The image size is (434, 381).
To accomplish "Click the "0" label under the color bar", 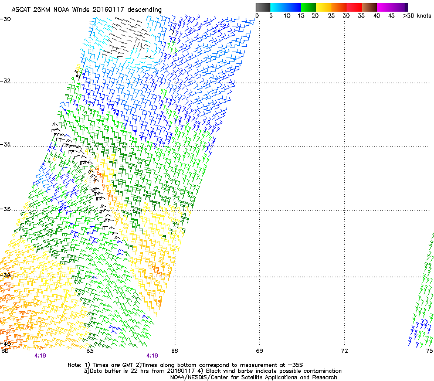I will (257, 16).
